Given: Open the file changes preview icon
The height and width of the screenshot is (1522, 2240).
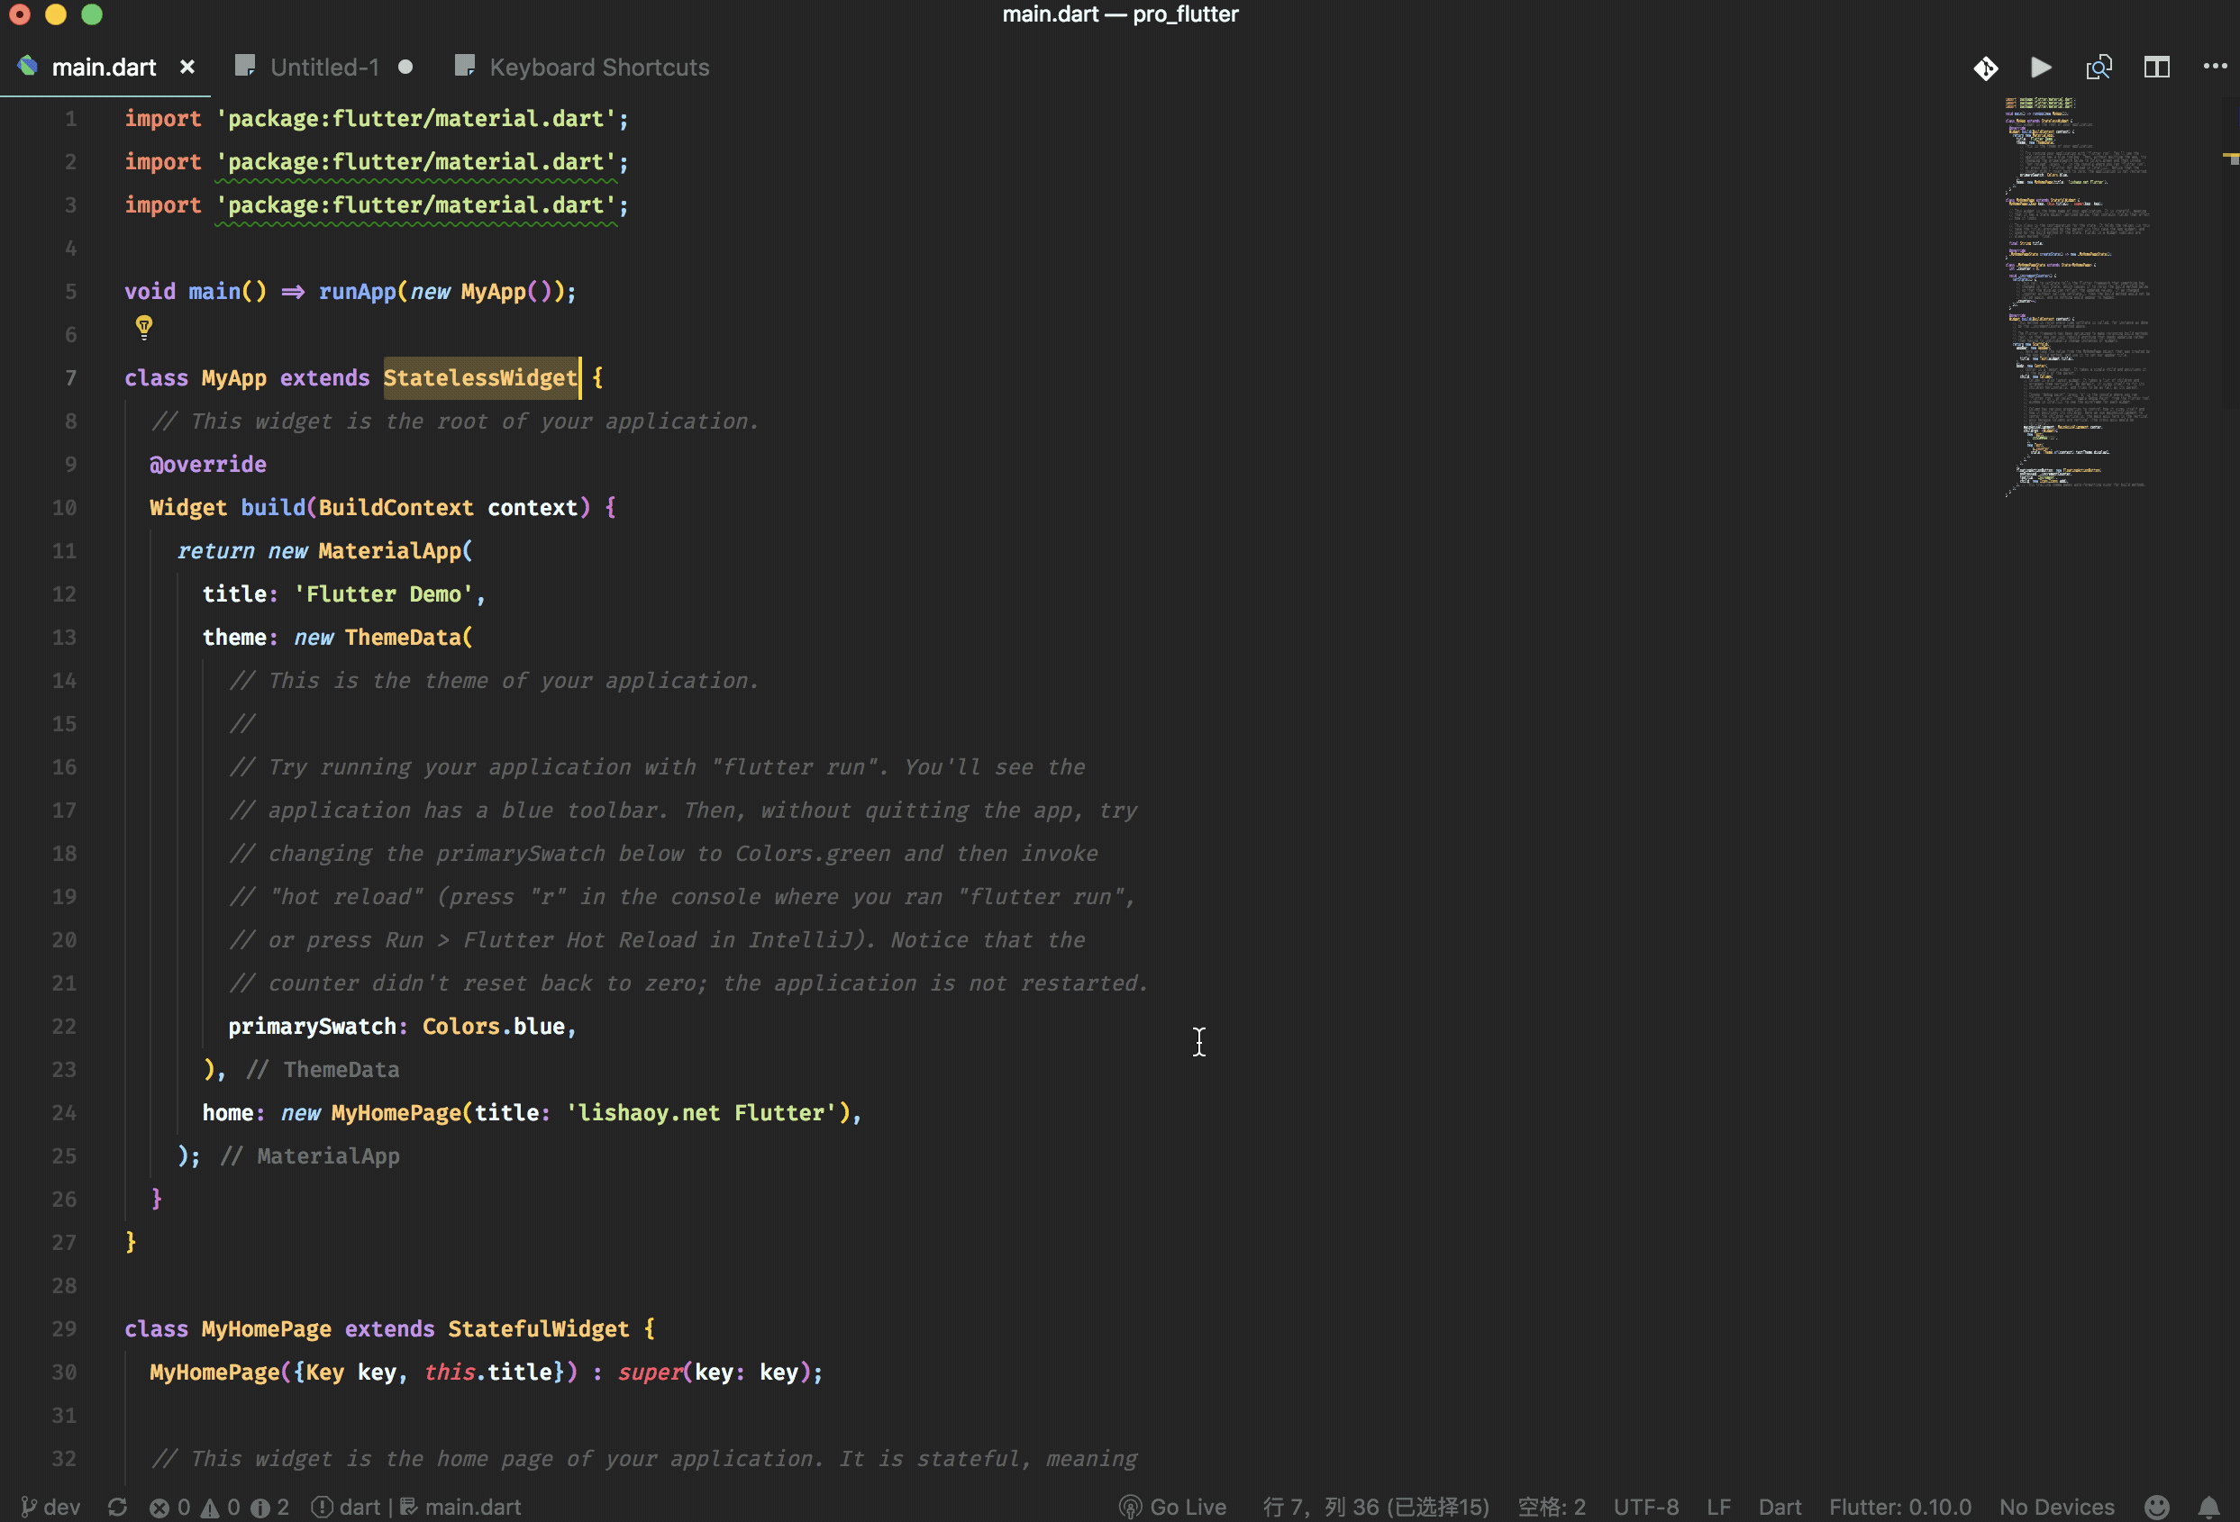Looking at the screenshot, I should pos(2099,68).
